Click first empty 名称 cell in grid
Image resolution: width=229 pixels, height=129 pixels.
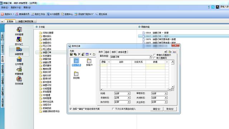(x=121, y=65)
